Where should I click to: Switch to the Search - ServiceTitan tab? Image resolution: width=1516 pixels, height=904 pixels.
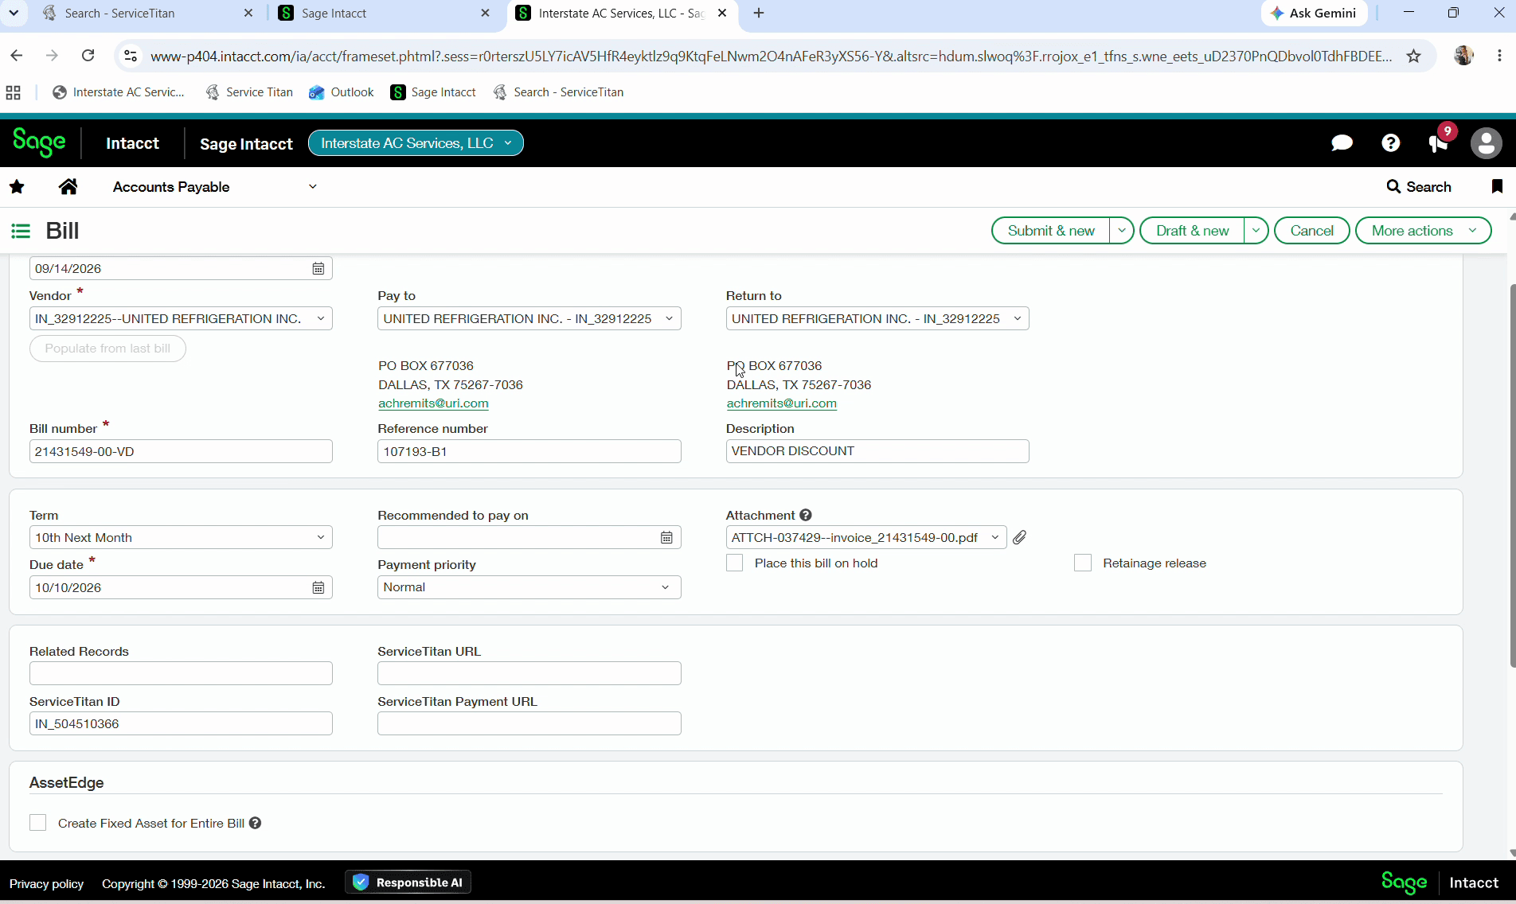pyautogui.click(x=147, y=14)
